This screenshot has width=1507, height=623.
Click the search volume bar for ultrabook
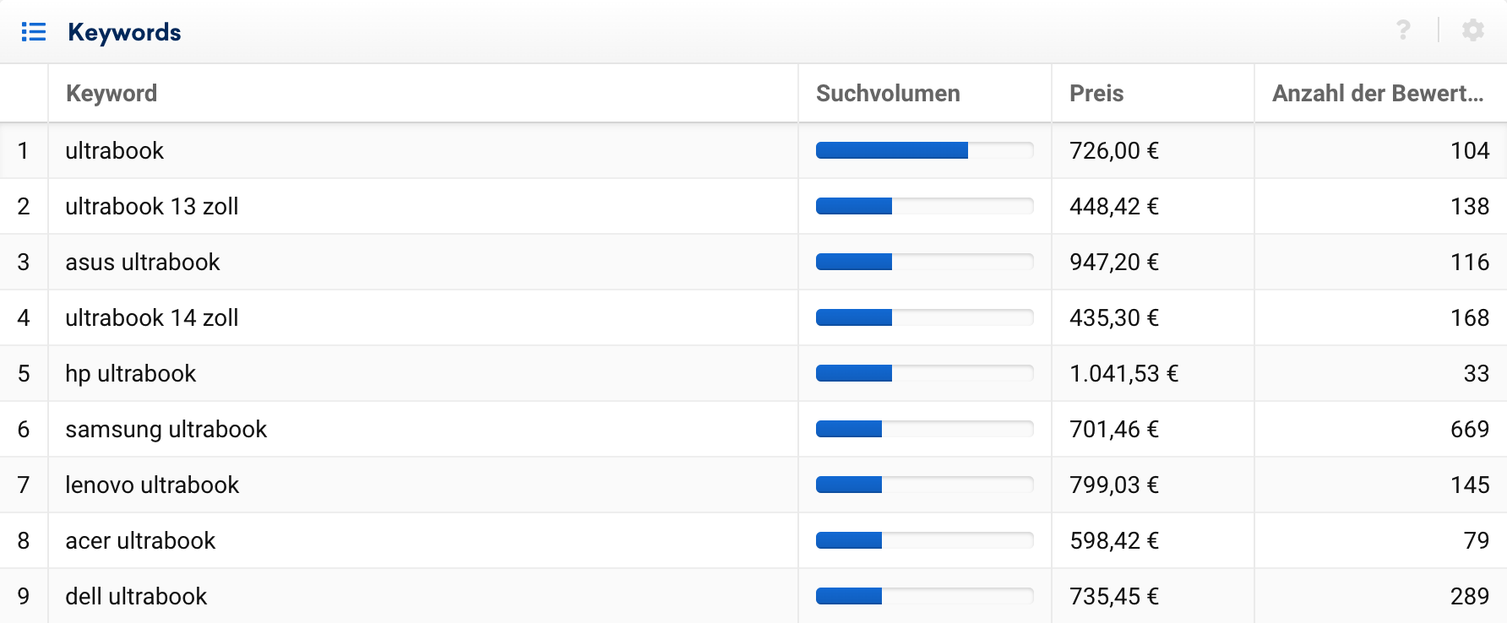coord(924,150)
